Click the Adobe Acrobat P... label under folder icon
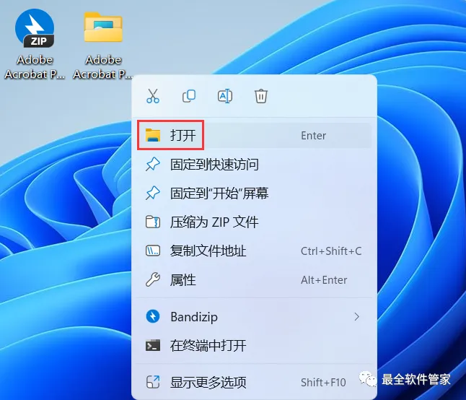 (x=103, y=67)
